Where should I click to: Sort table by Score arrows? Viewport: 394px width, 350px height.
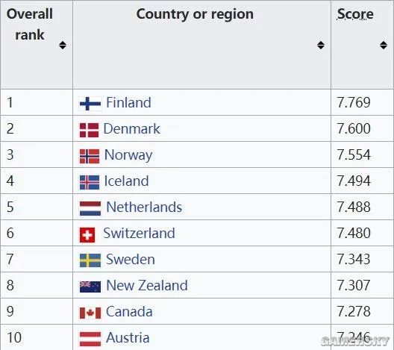click(384, 46)
